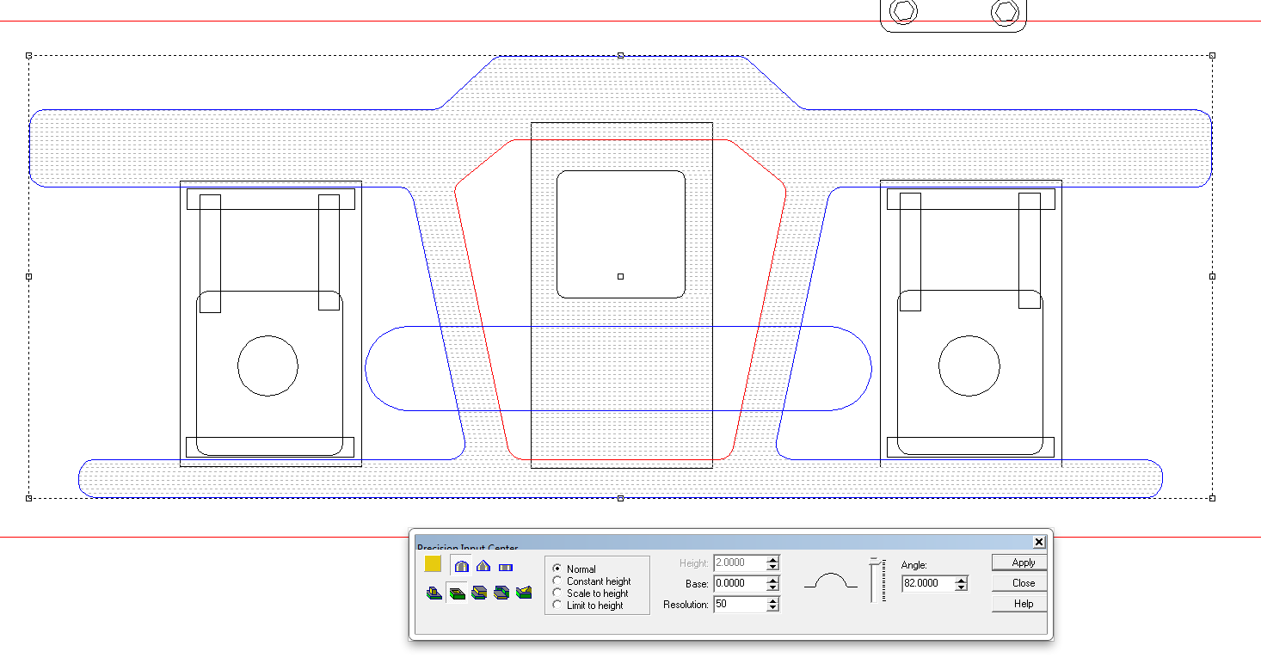Increase the Angle with up arrow
The image size is (1261, 664).
point(962,581)
